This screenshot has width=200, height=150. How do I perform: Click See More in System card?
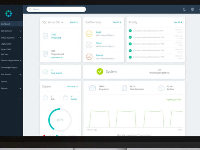point(72,86)
